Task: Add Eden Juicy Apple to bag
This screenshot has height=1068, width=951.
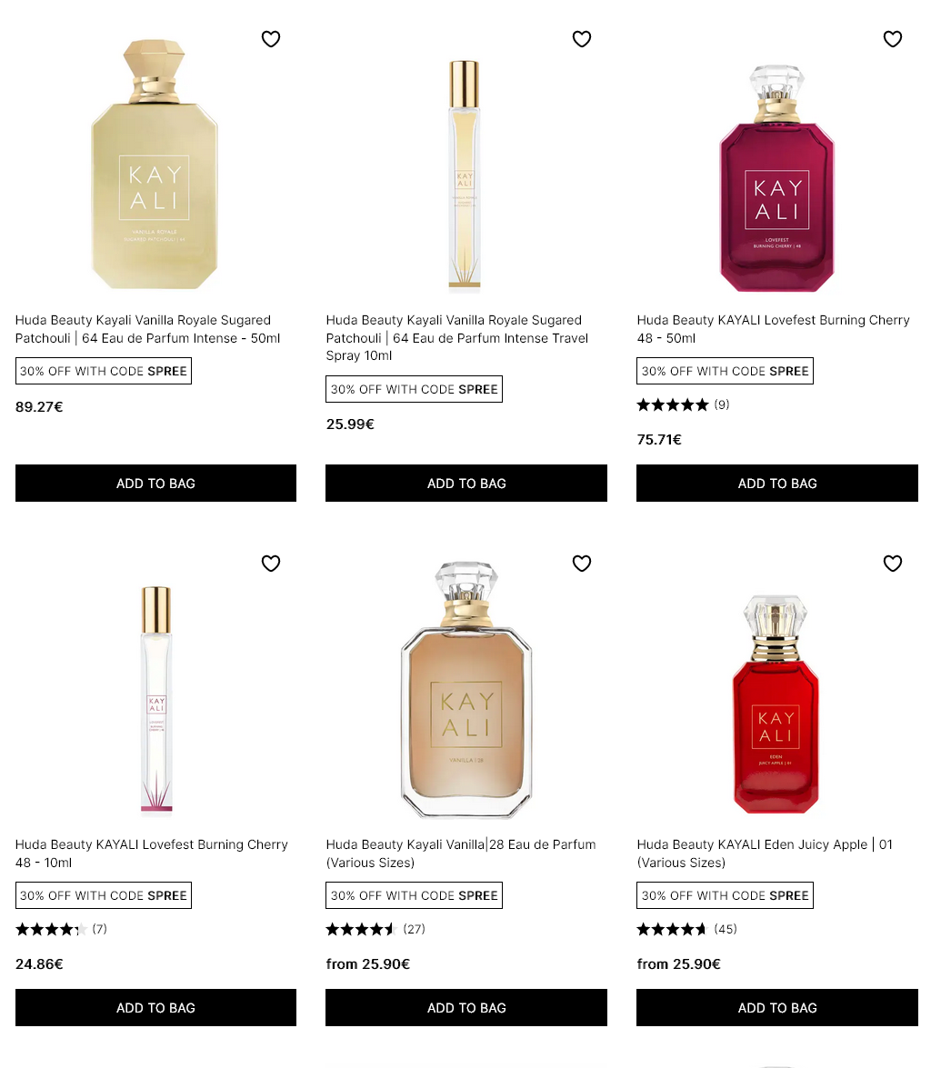Action: coord(777,1008)
